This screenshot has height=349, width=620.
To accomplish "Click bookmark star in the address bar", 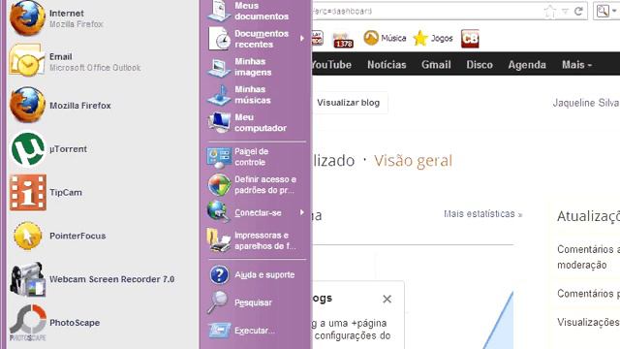I will point(549,11).
